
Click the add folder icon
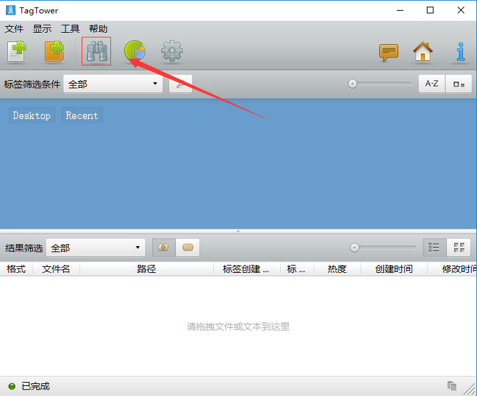point(54,51)
